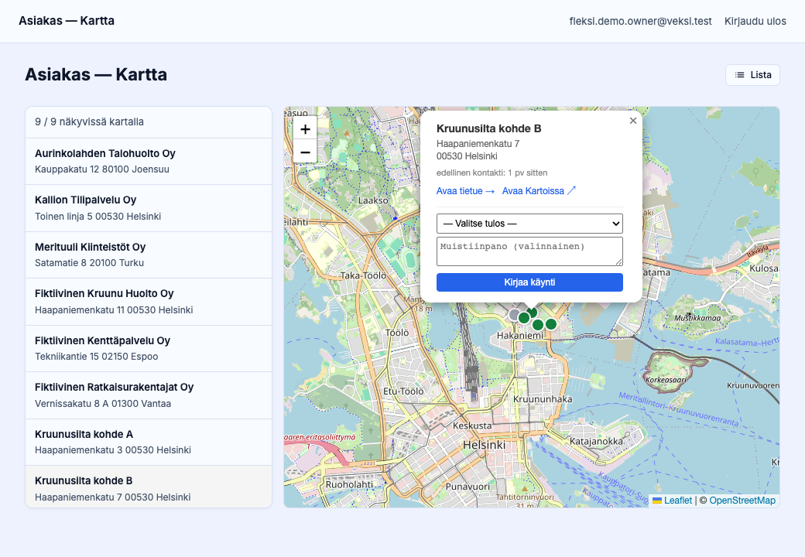This screenshot has width=805, height=557.
Task: Click the 9 / 9 näkyvissä kartalla text
Action: (89, 122)
